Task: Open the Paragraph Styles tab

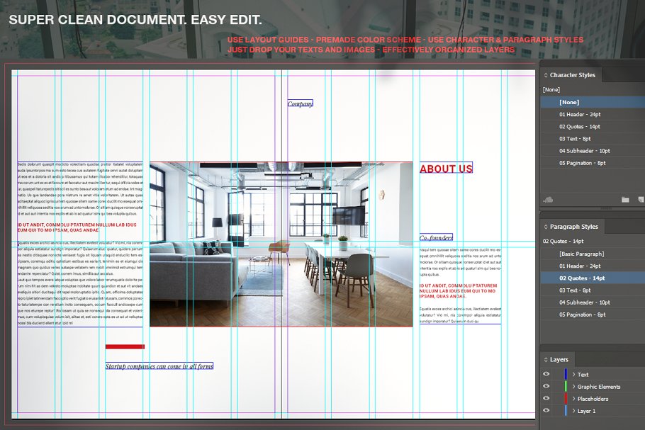Action: click(x=573, y=227)
